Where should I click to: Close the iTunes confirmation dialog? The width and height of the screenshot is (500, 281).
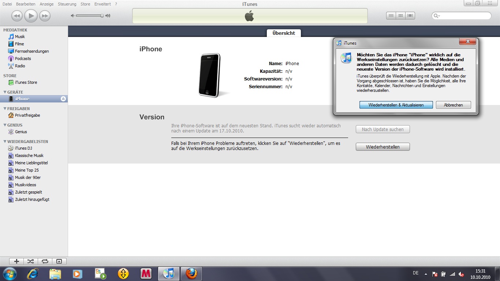click(x=467, y=42)
